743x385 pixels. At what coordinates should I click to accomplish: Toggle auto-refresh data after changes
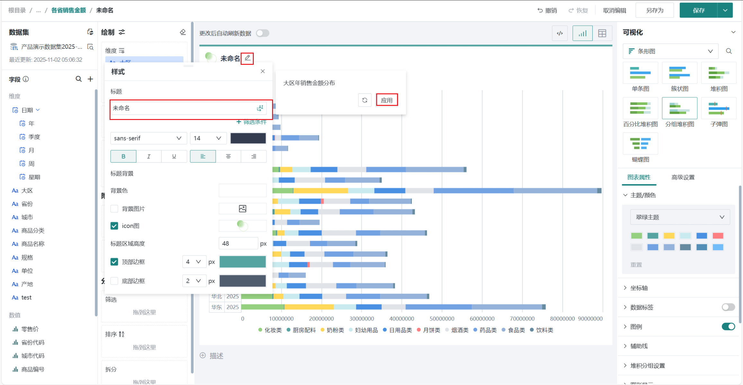pos(262,33)
